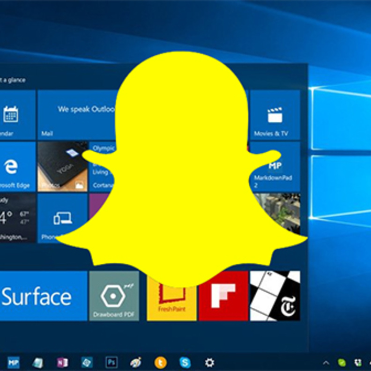The width and height of the screenshot is (371, 371).
Task: Open the Mail live tile
Action: (x=75, y=115)
